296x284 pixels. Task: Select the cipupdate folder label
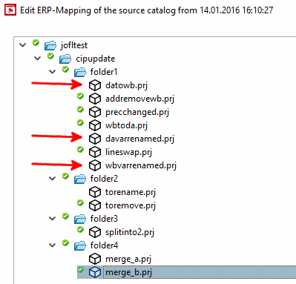(96, 59)
